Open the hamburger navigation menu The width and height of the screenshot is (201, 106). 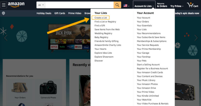[4, 5]
